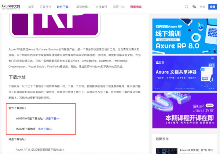Viewport: 220px width, 154px height.
Task: Click the Axure中文网 site logo
Action: tap(11, 7)
